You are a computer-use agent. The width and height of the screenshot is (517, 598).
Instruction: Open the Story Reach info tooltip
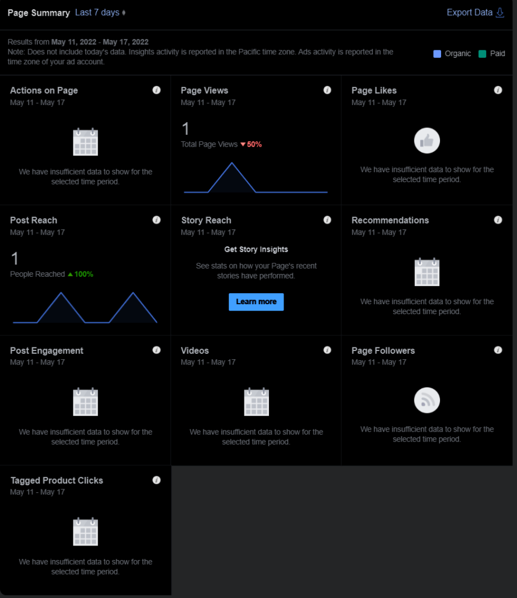(x=327, y=220)
